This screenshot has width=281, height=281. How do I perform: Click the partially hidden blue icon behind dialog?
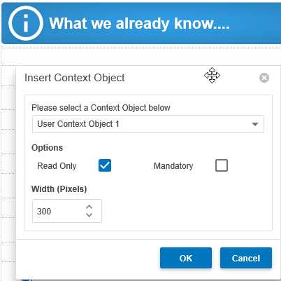(x=25, y=280)
